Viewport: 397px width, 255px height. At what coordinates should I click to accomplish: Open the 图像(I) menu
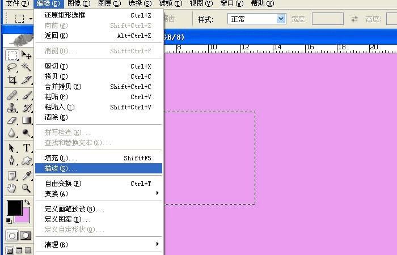[79, 3]
